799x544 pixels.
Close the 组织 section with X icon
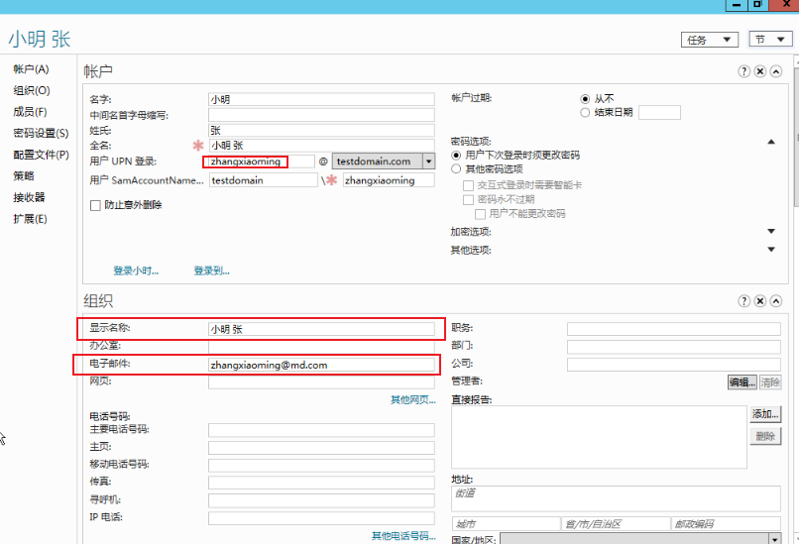coord(759,301)
